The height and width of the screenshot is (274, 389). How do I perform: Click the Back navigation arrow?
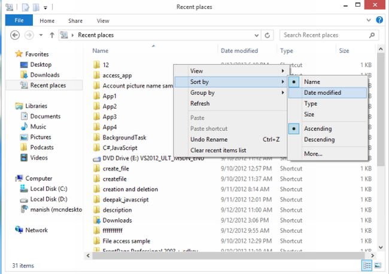tap(15, 35)
